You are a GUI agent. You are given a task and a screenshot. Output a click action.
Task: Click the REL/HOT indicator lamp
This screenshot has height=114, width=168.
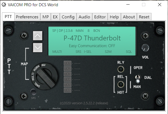tap(121, 84)
